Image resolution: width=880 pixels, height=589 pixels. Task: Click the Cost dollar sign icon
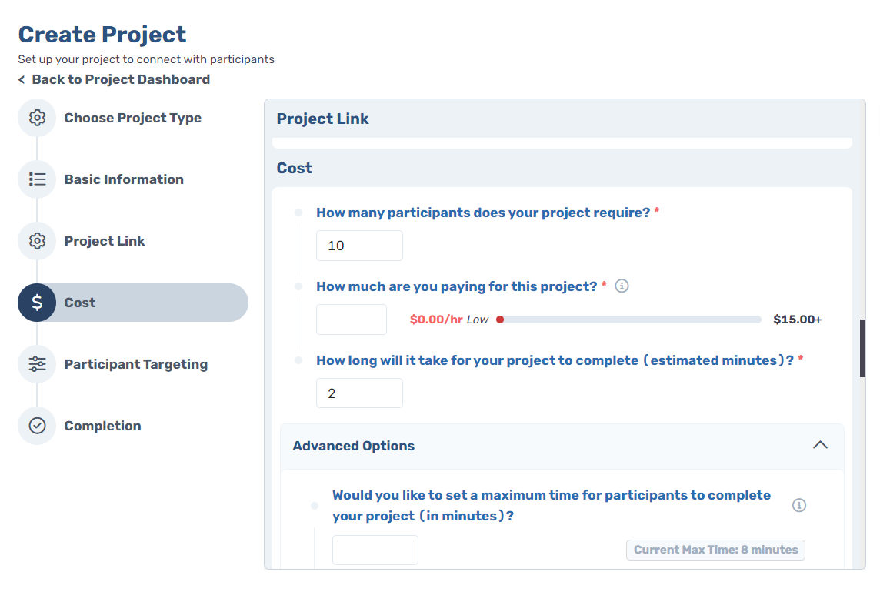click(x=37, y=303)
